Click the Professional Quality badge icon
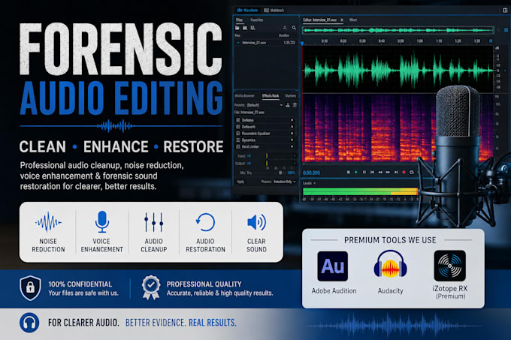 tap(151, 287)
